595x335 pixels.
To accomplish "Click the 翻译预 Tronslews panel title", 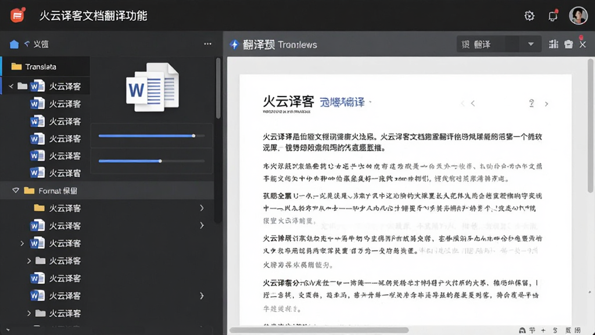I will pyautogui.click(x=279, y=44).
